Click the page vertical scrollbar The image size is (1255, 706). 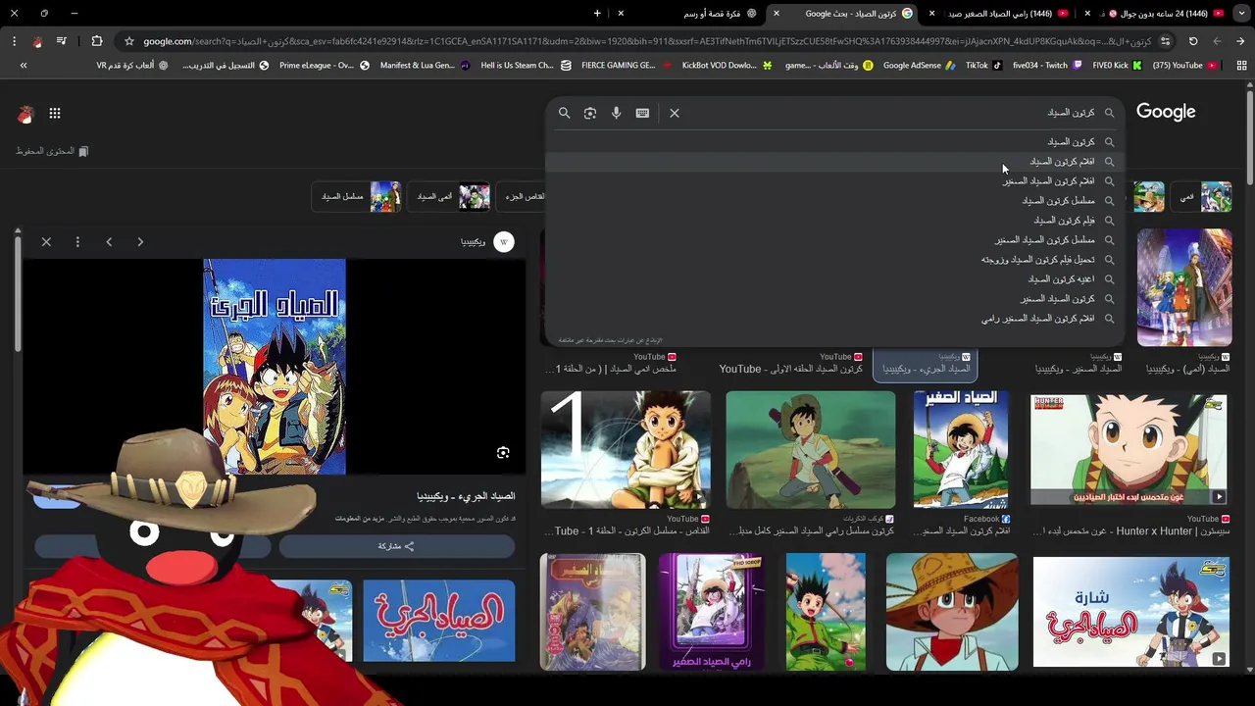point(1250,137)
